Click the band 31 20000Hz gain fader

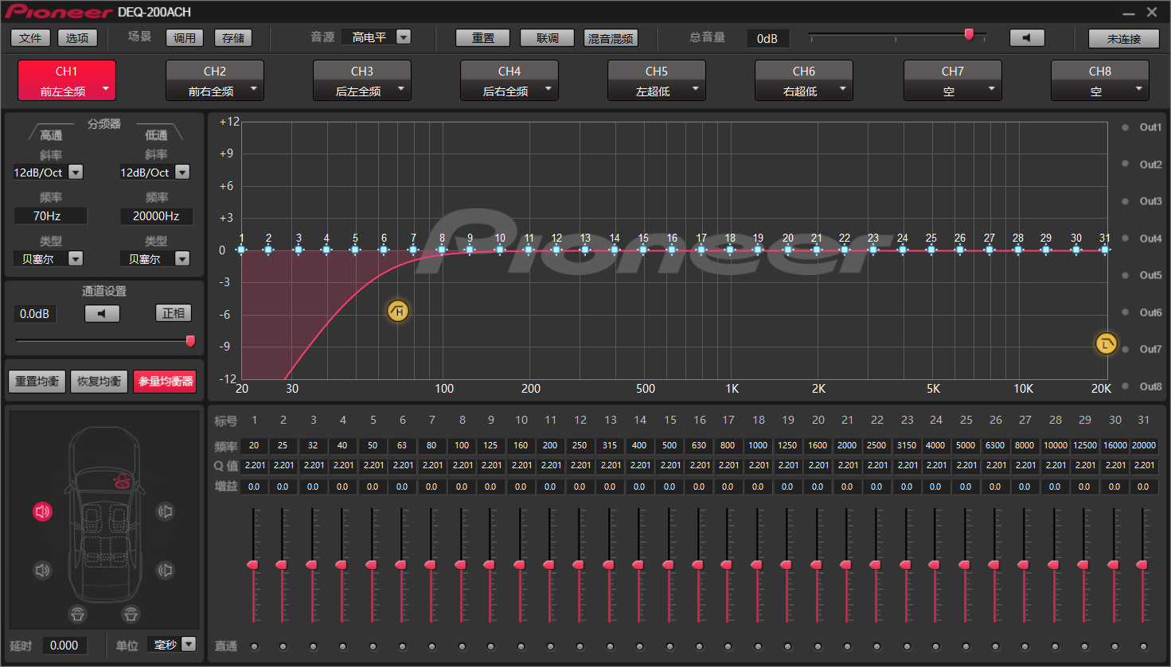(1142, 564)
